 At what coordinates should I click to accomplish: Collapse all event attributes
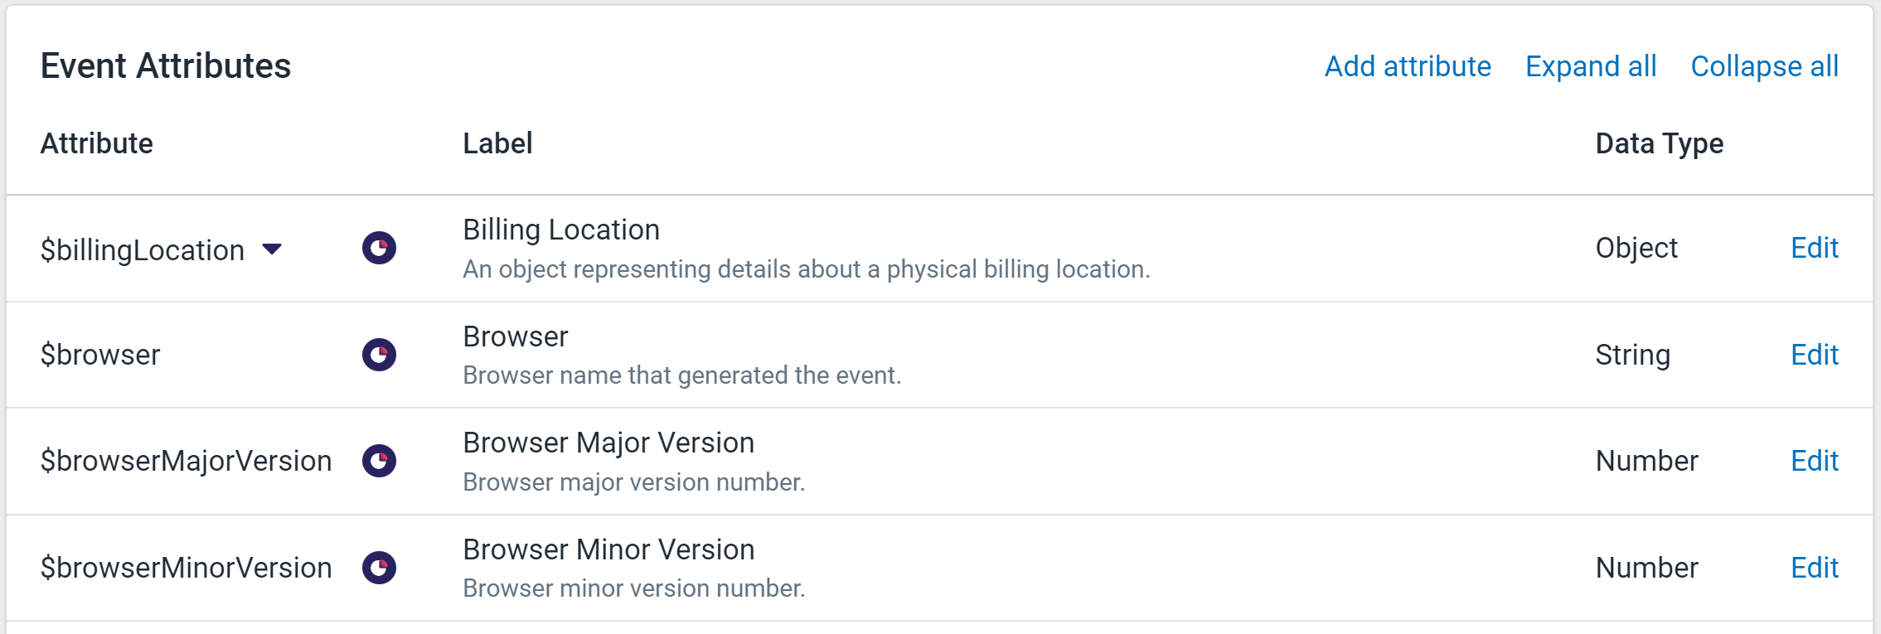pos(1764,66)
